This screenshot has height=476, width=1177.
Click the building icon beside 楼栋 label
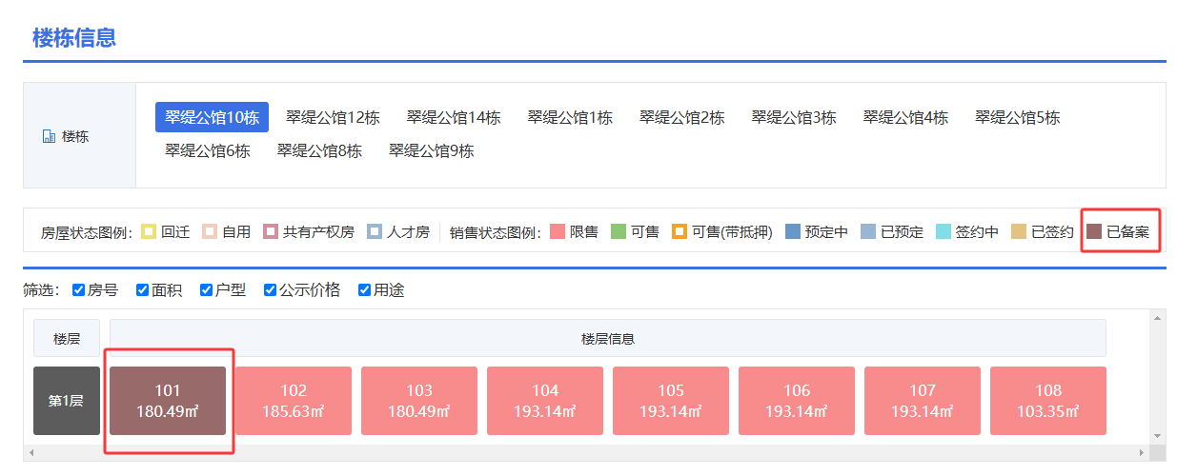50,137
